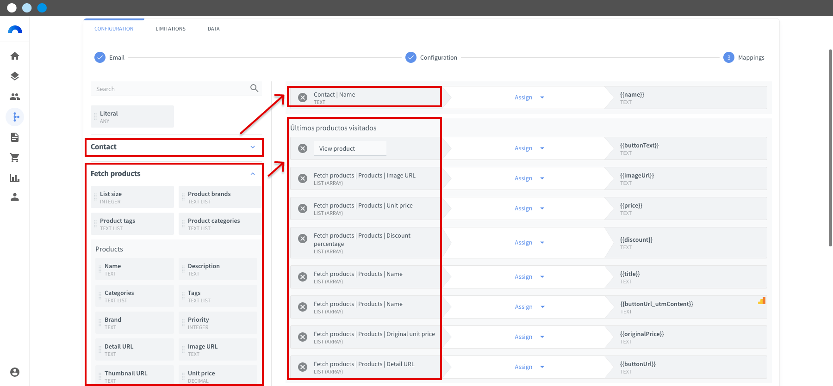Screen dimensions: 833x386
Task: Select the Image URL chip in Products list
Action: coord(218,349)
